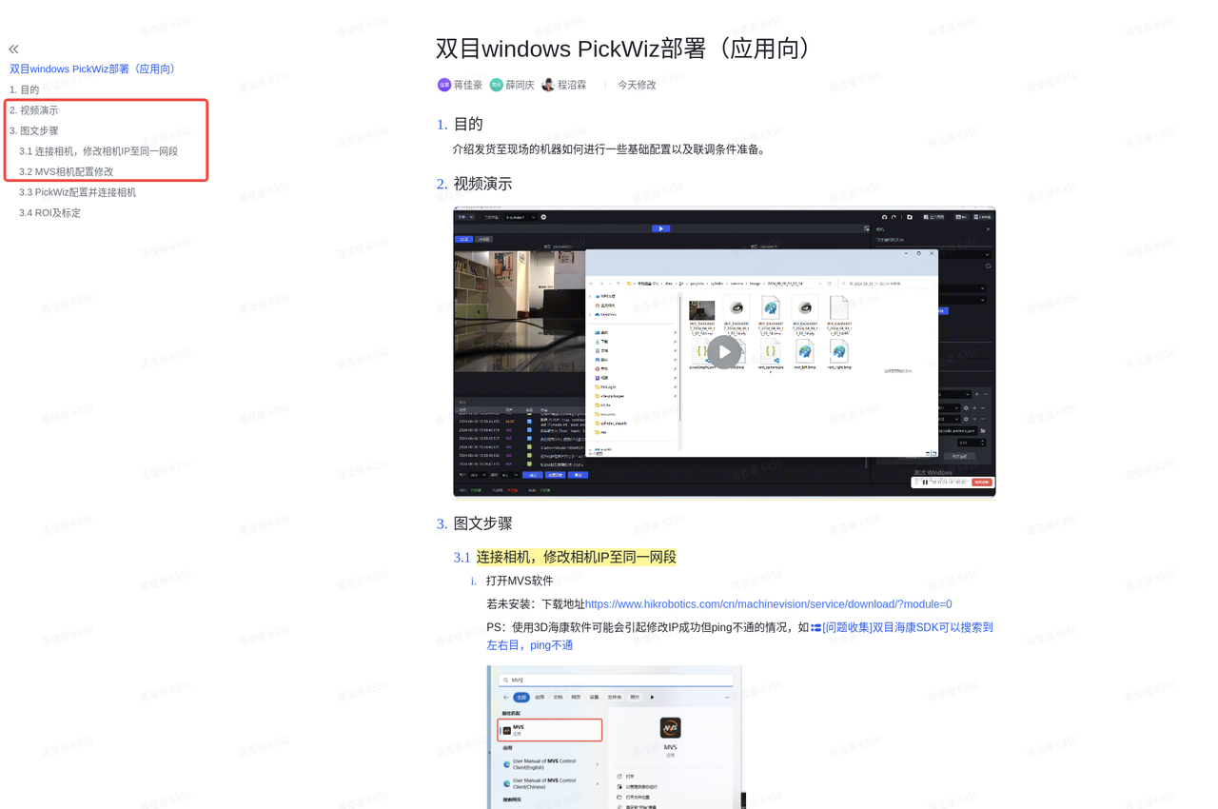Click 蒋佳豪's purple avatar icon
Viewport: 1218px width, 809px height.
444,85
